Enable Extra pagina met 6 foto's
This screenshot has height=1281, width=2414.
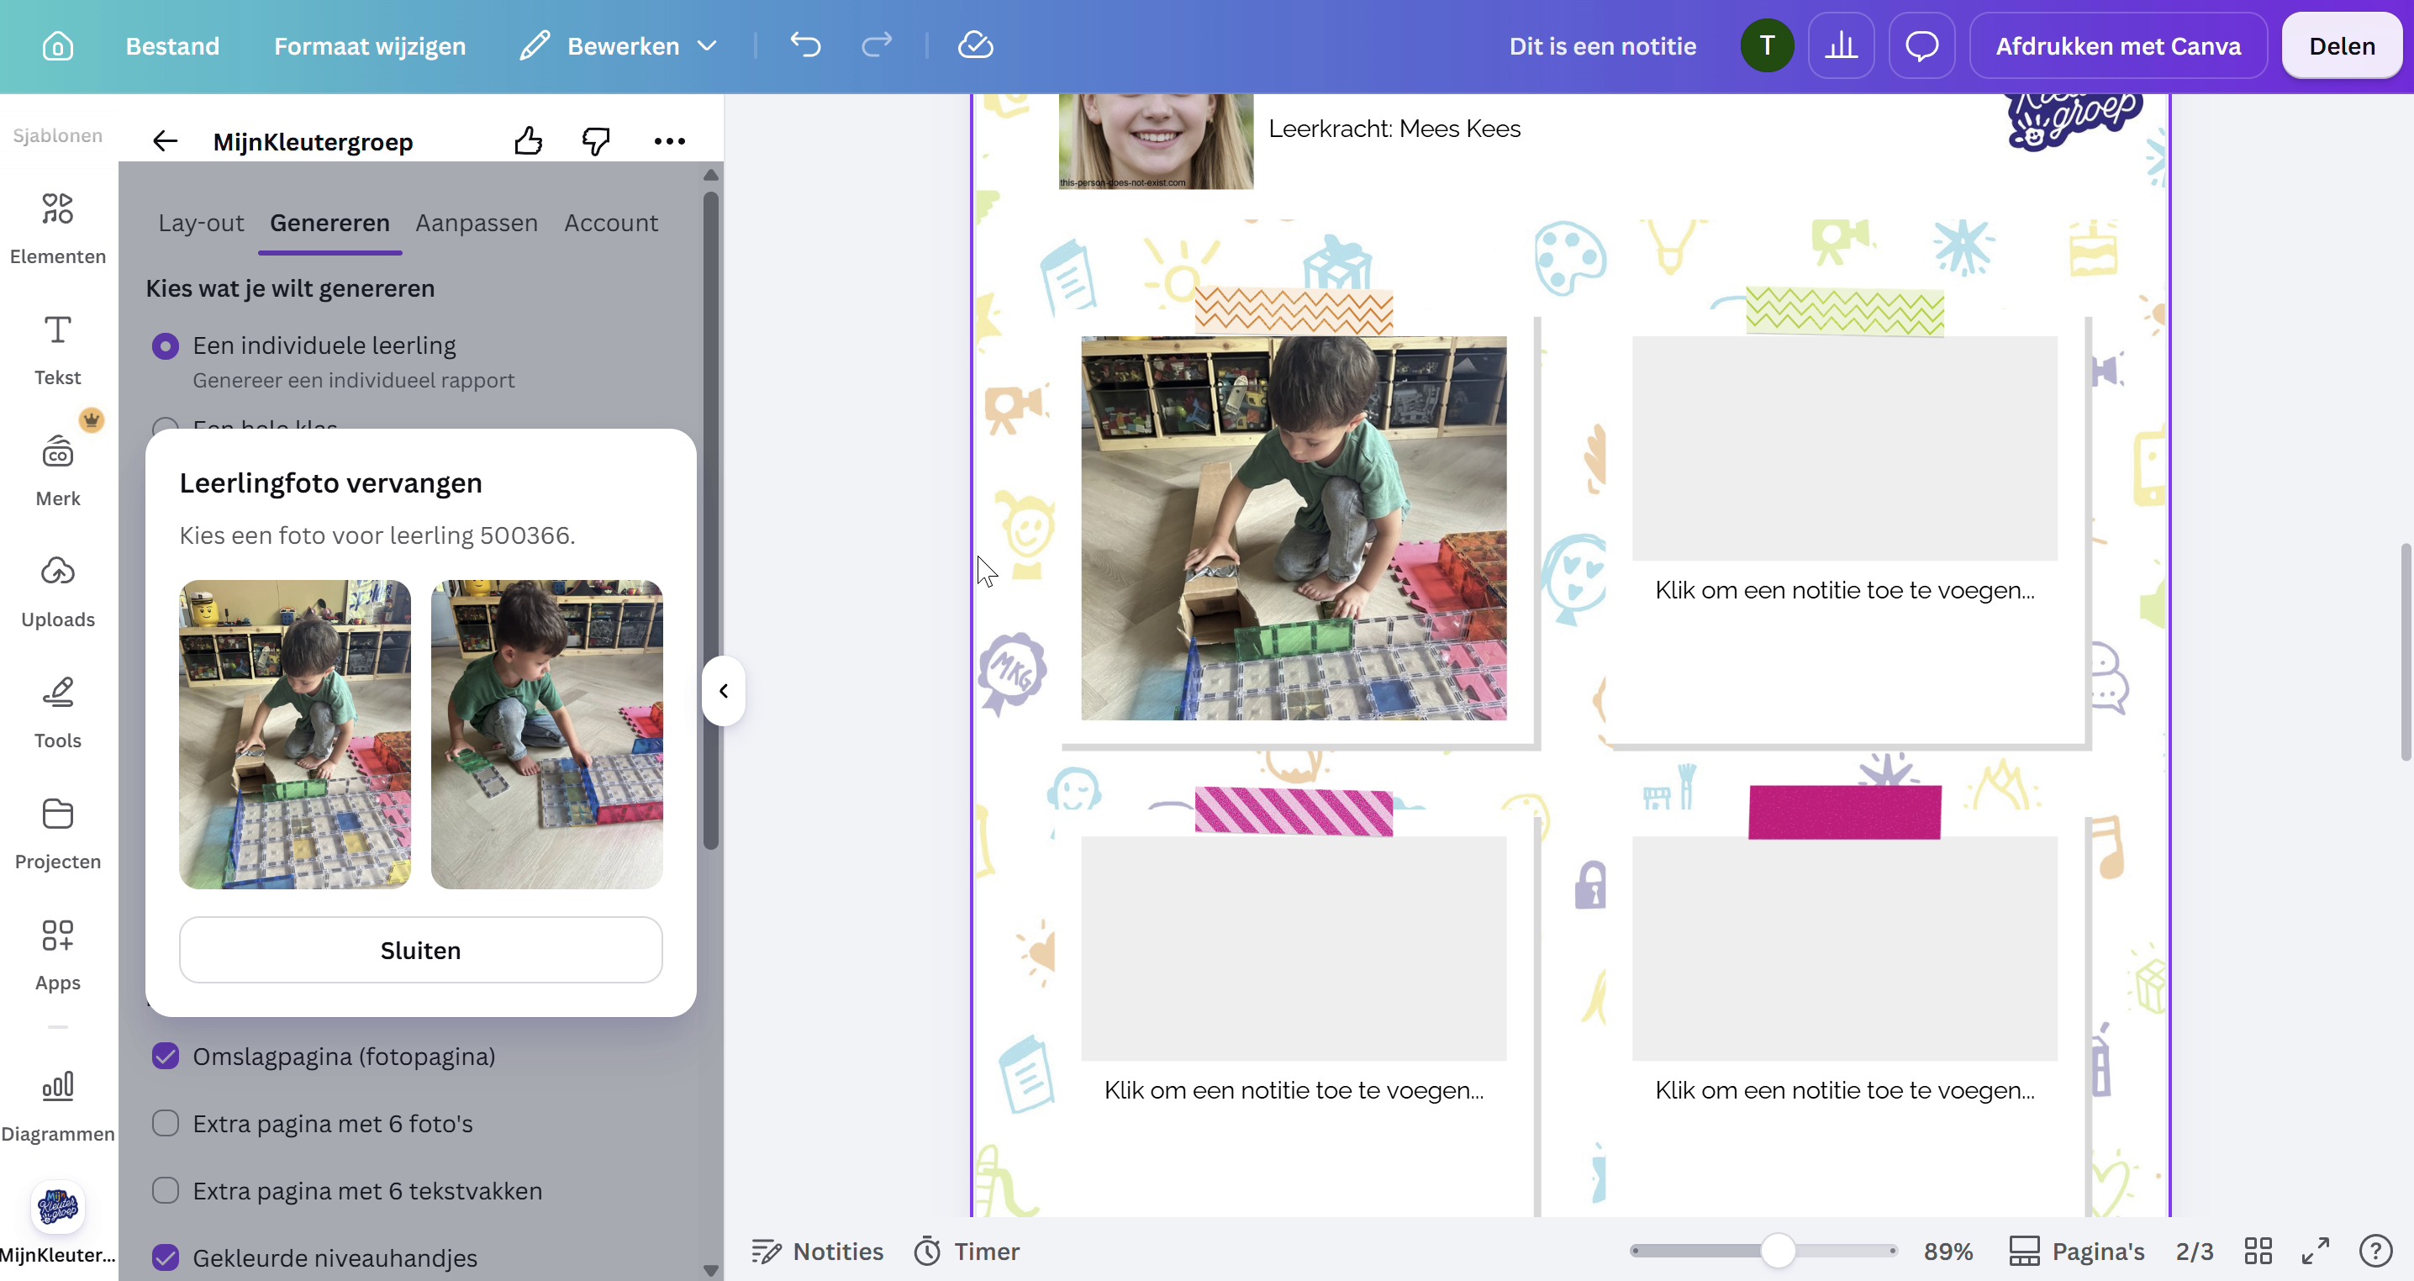[166, 1124]
